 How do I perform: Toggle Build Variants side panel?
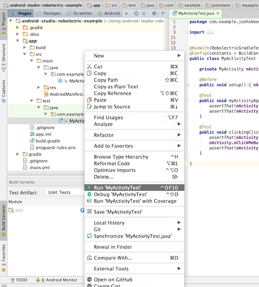tap(3, 221)
